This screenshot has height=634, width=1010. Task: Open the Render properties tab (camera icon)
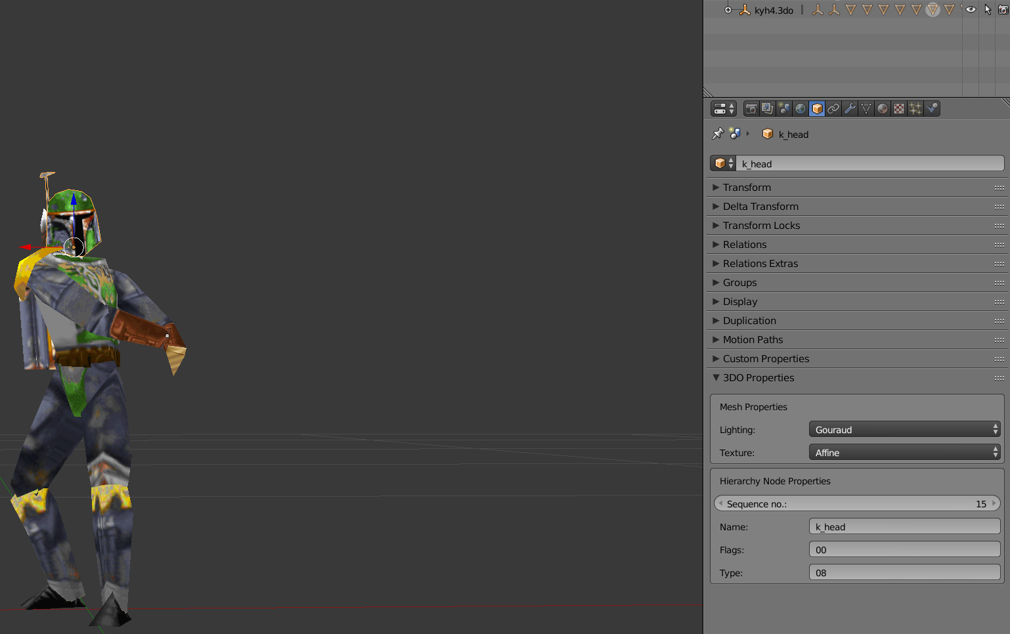pos(751,109)
